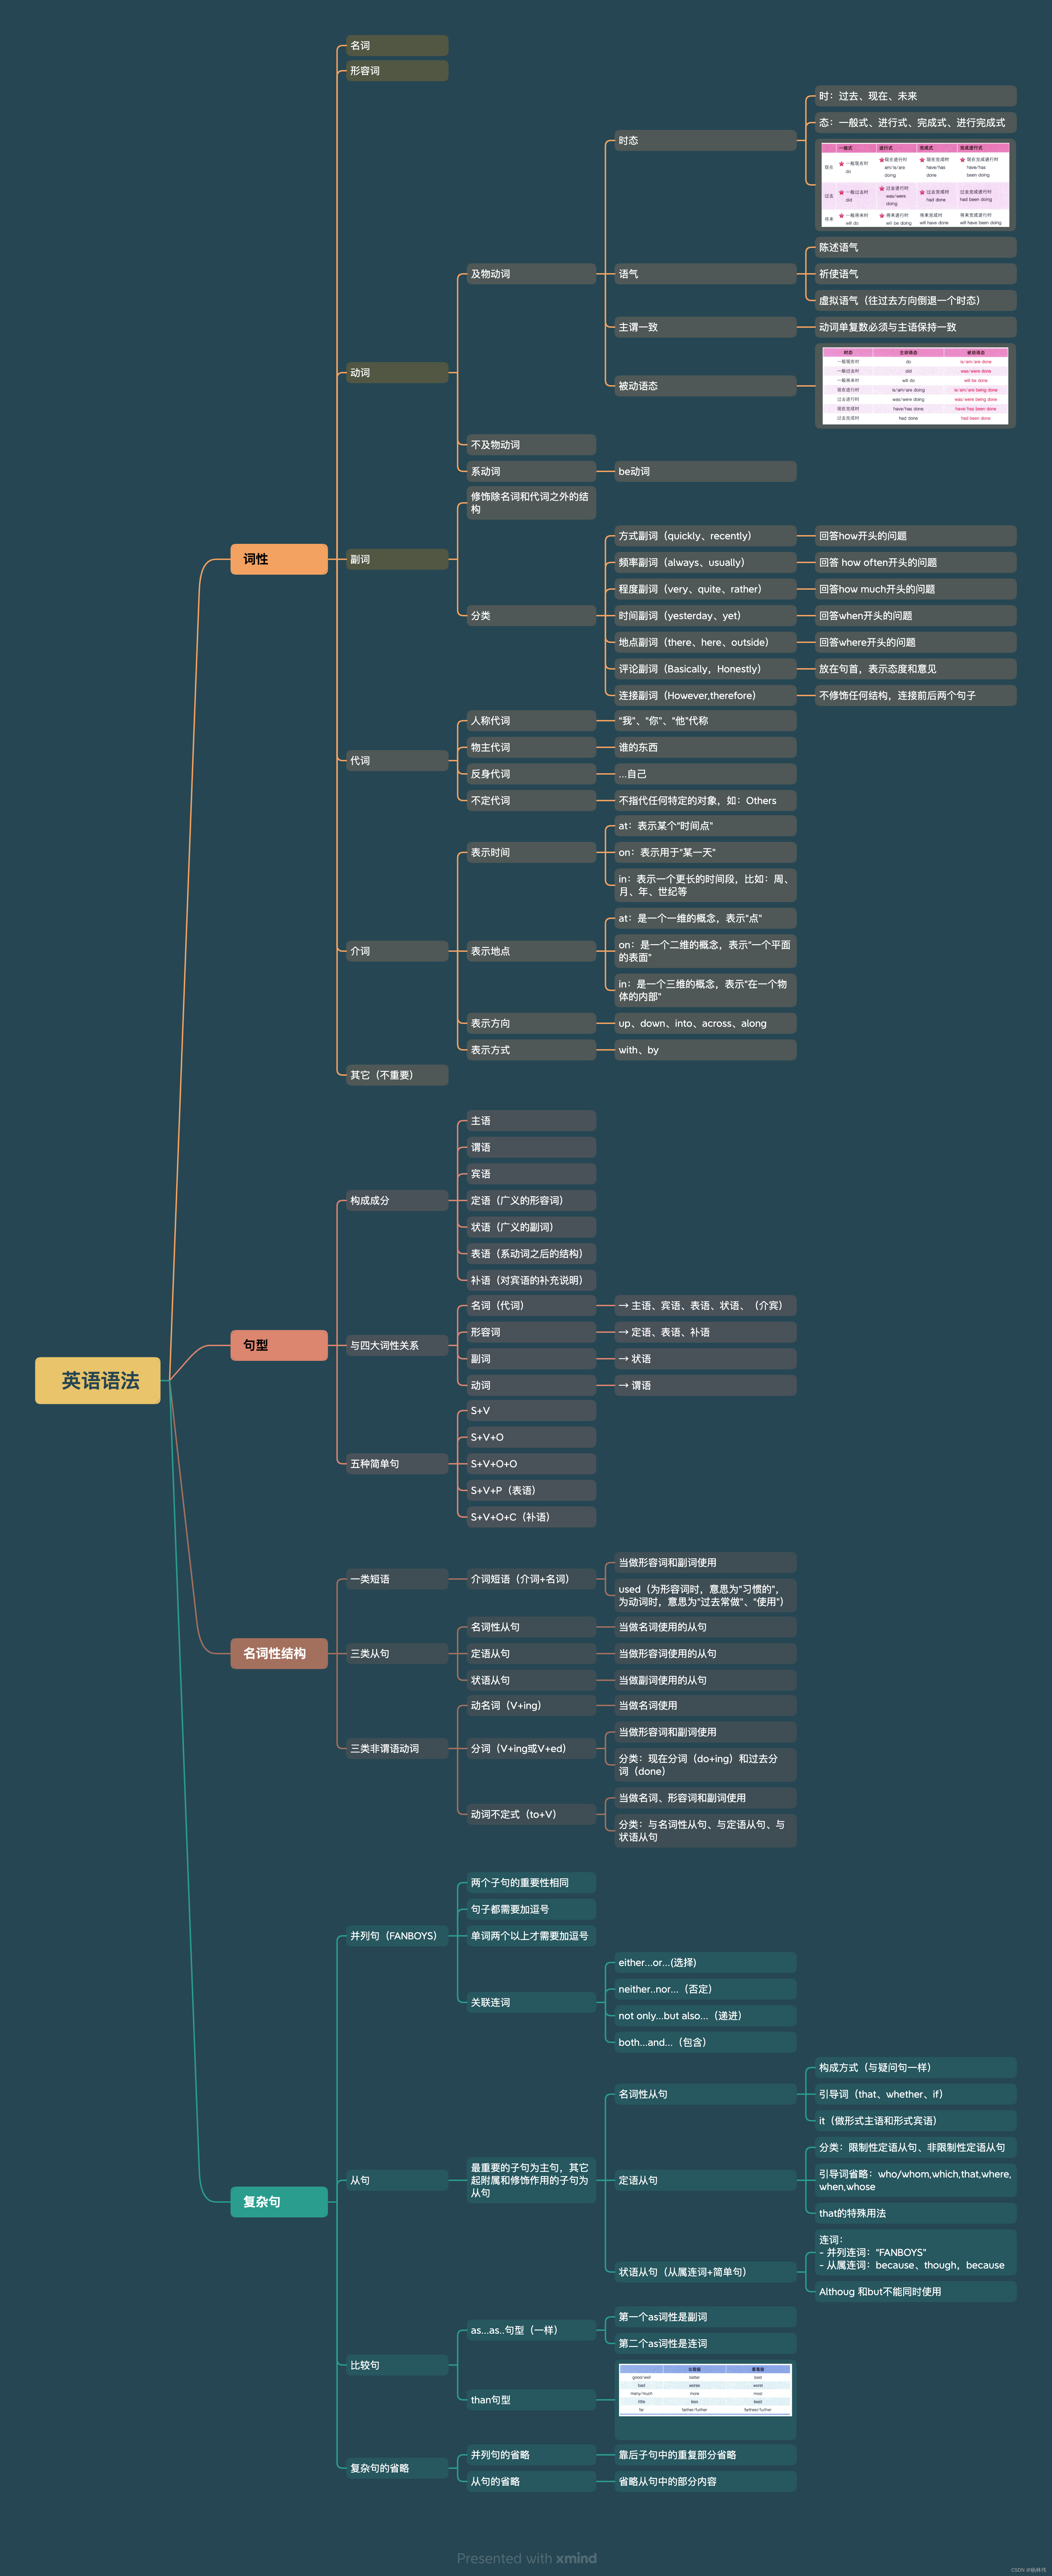Select the 动词 node
This screenshot has width=1052, height=2576.
tap(397, 373)
